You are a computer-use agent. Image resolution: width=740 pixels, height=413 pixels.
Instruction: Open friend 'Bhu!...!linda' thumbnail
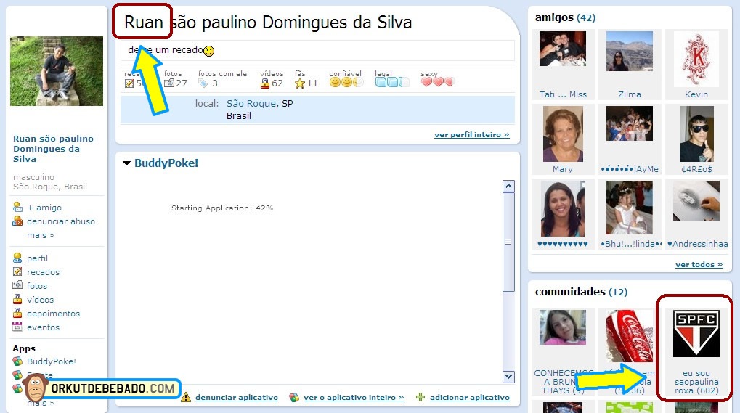click(630, 208)
